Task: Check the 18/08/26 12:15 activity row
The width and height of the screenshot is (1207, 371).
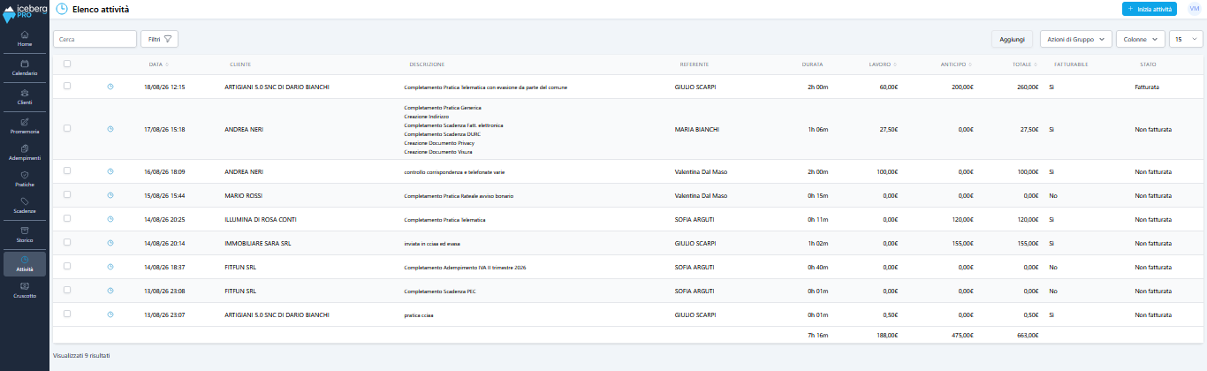Action: coord(67,87)
